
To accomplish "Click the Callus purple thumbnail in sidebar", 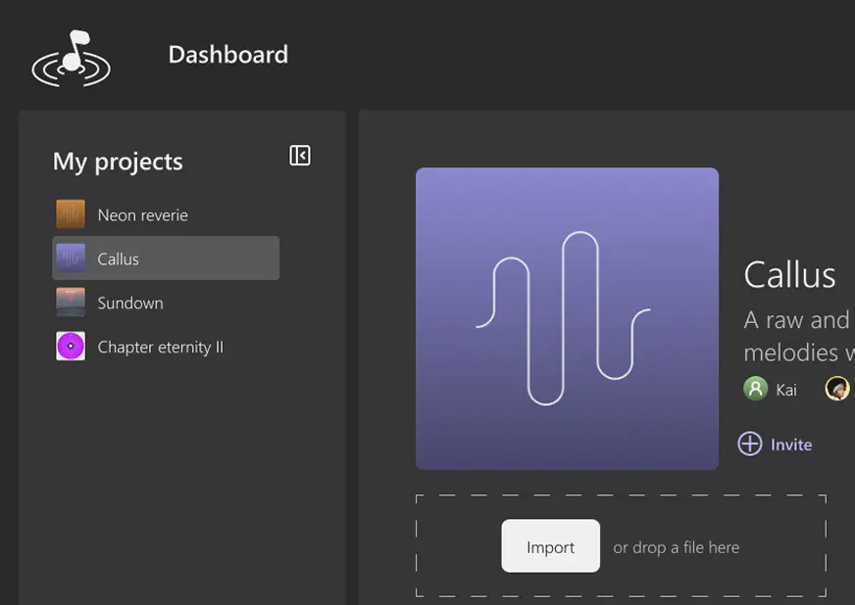I will [71, 258].
